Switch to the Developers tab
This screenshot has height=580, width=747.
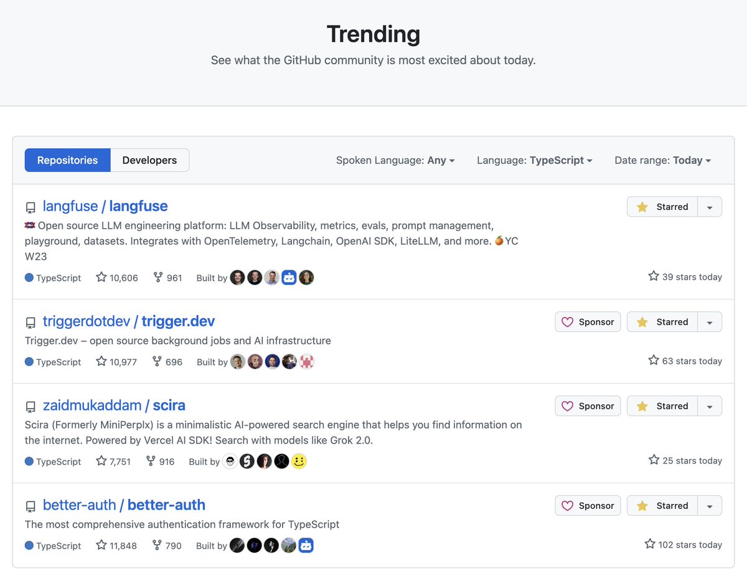[x=149, y=160]
